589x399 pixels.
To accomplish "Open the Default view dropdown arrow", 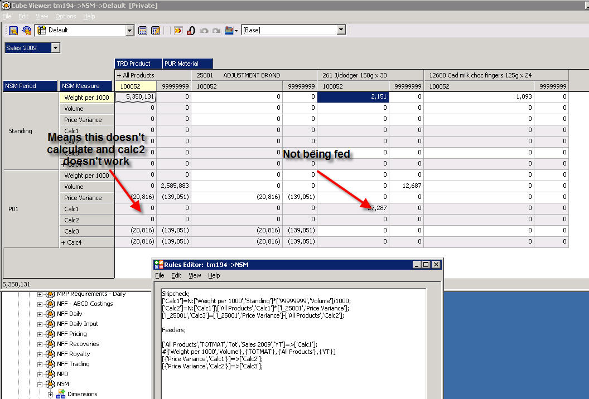I will tap(130, 31).
